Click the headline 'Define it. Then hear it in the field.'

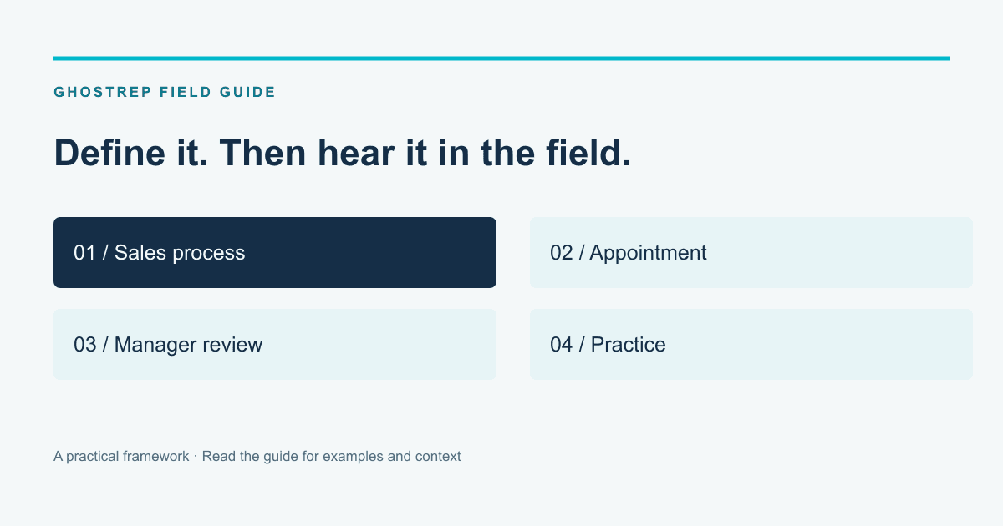342,152
